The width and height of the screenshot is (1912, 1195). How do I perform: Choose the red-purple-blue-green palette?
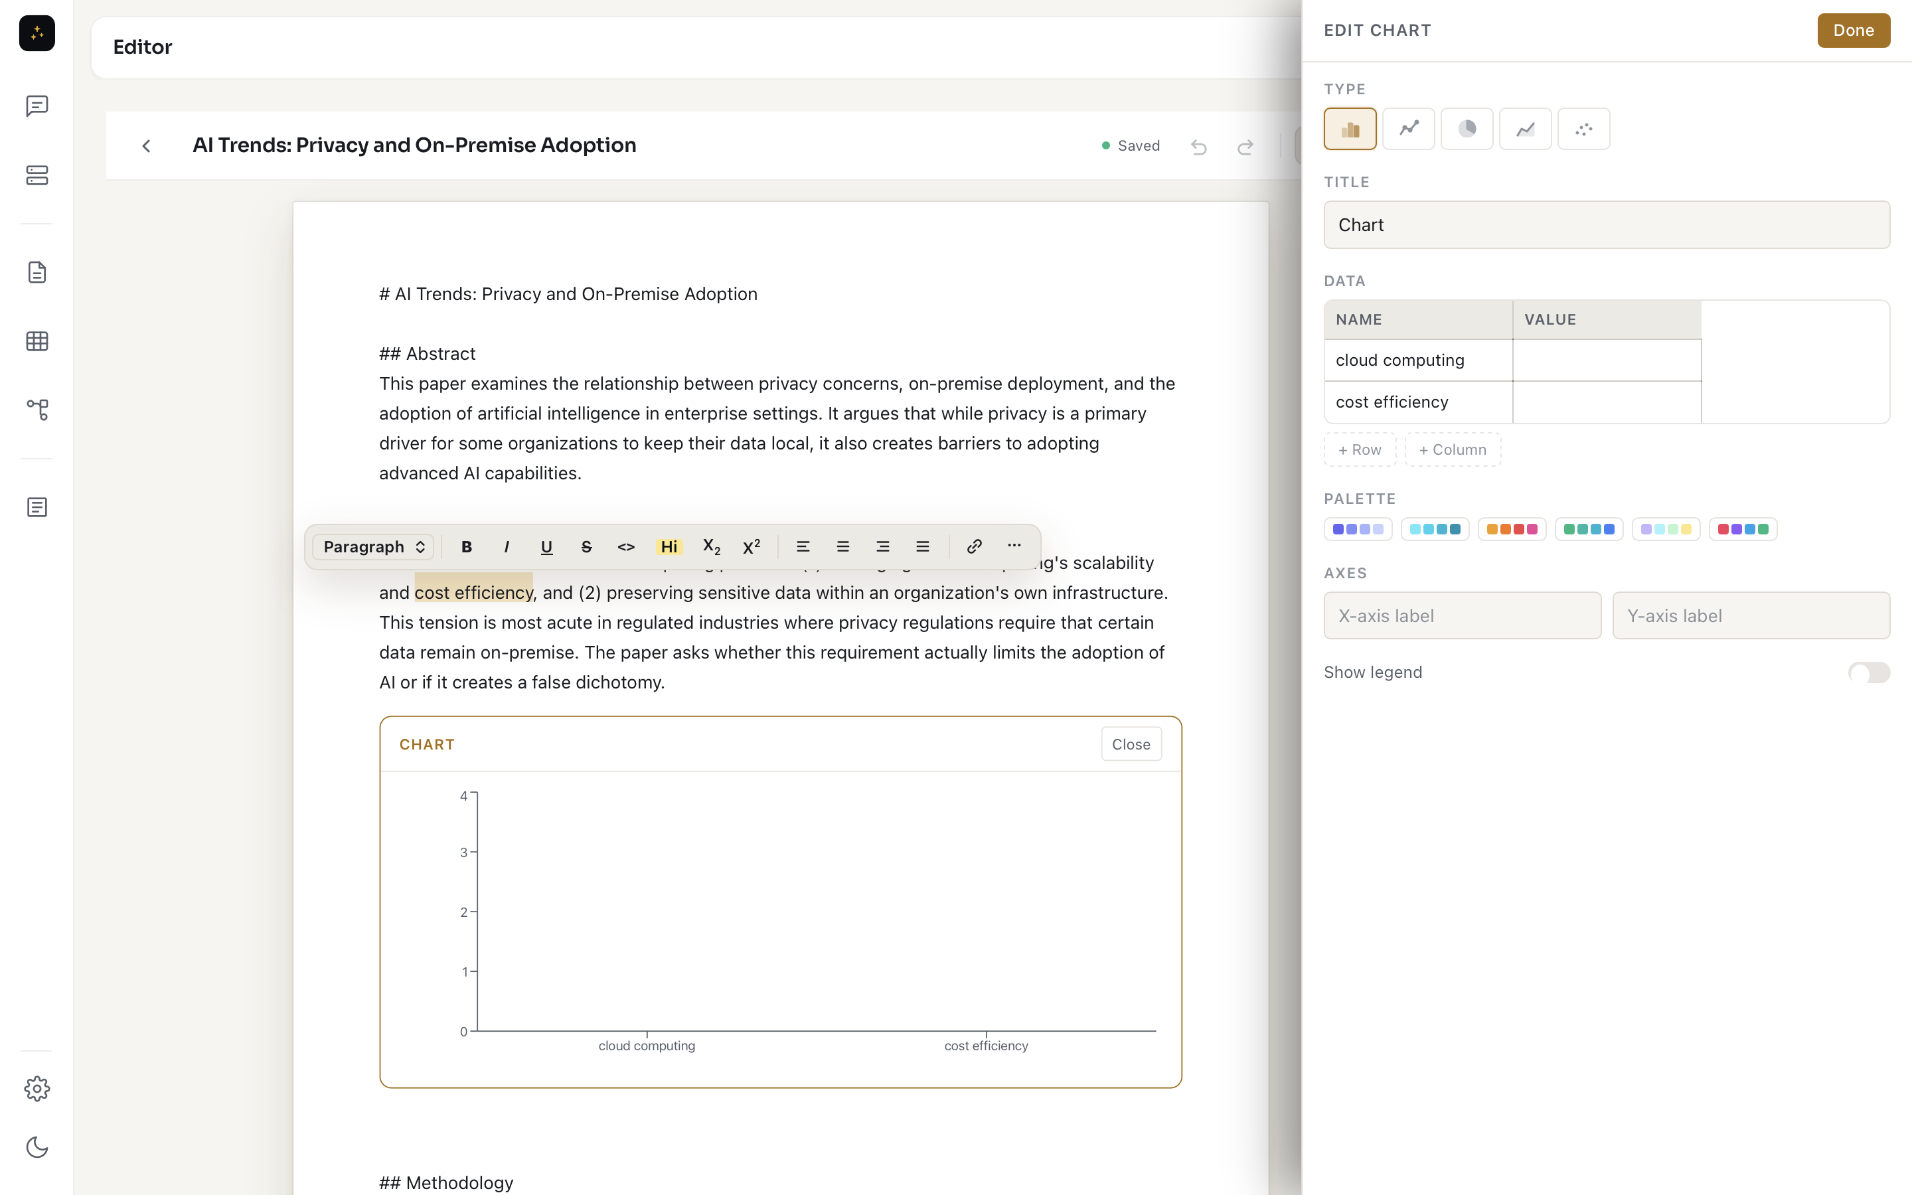pos(1743,528)
